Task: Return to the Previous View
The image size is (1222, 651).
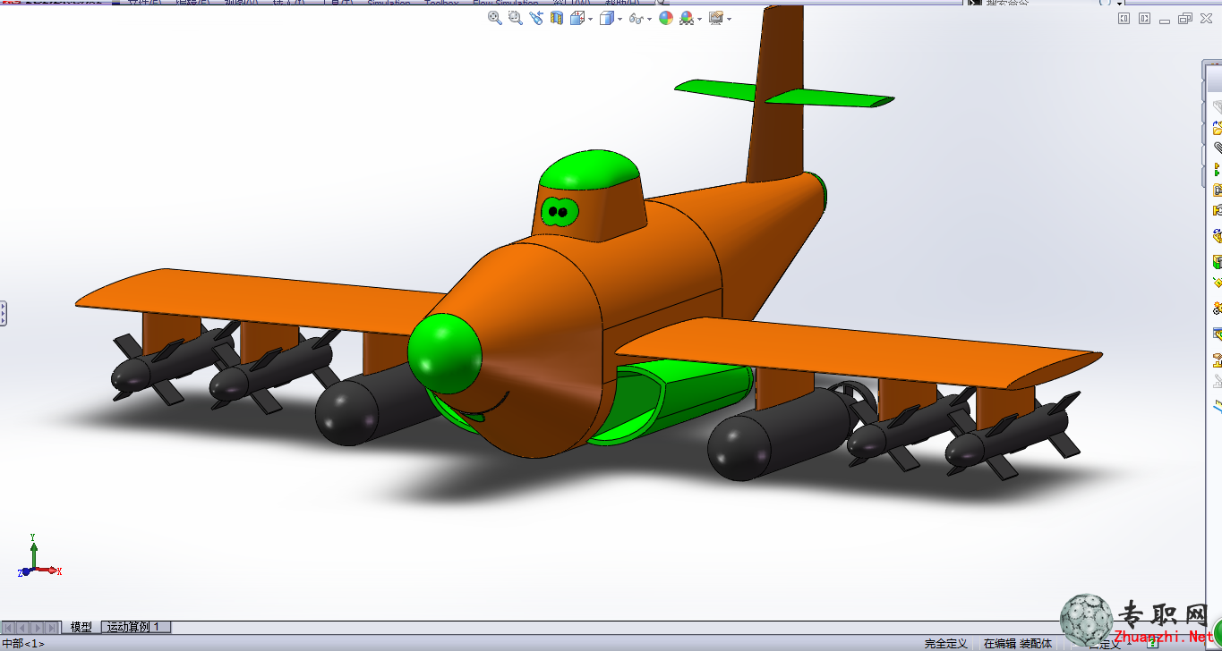Action: pyautogui.click(x=536, y=18)
